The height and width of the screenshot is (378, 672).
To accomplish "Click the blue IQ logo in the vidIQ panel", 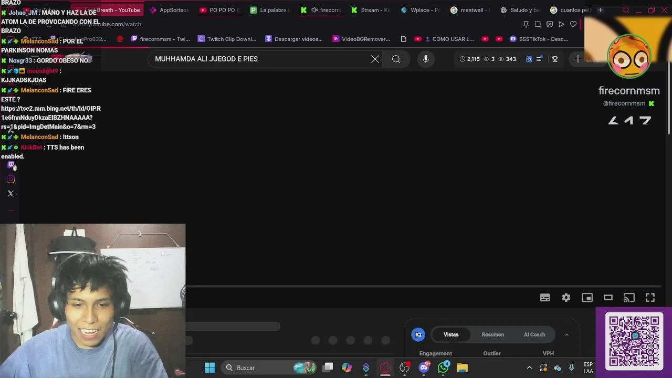I will (418, 334).
